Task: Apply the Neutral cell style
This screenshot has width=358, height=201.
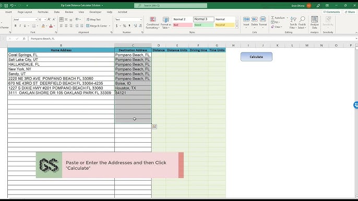Action: [224, 25]
